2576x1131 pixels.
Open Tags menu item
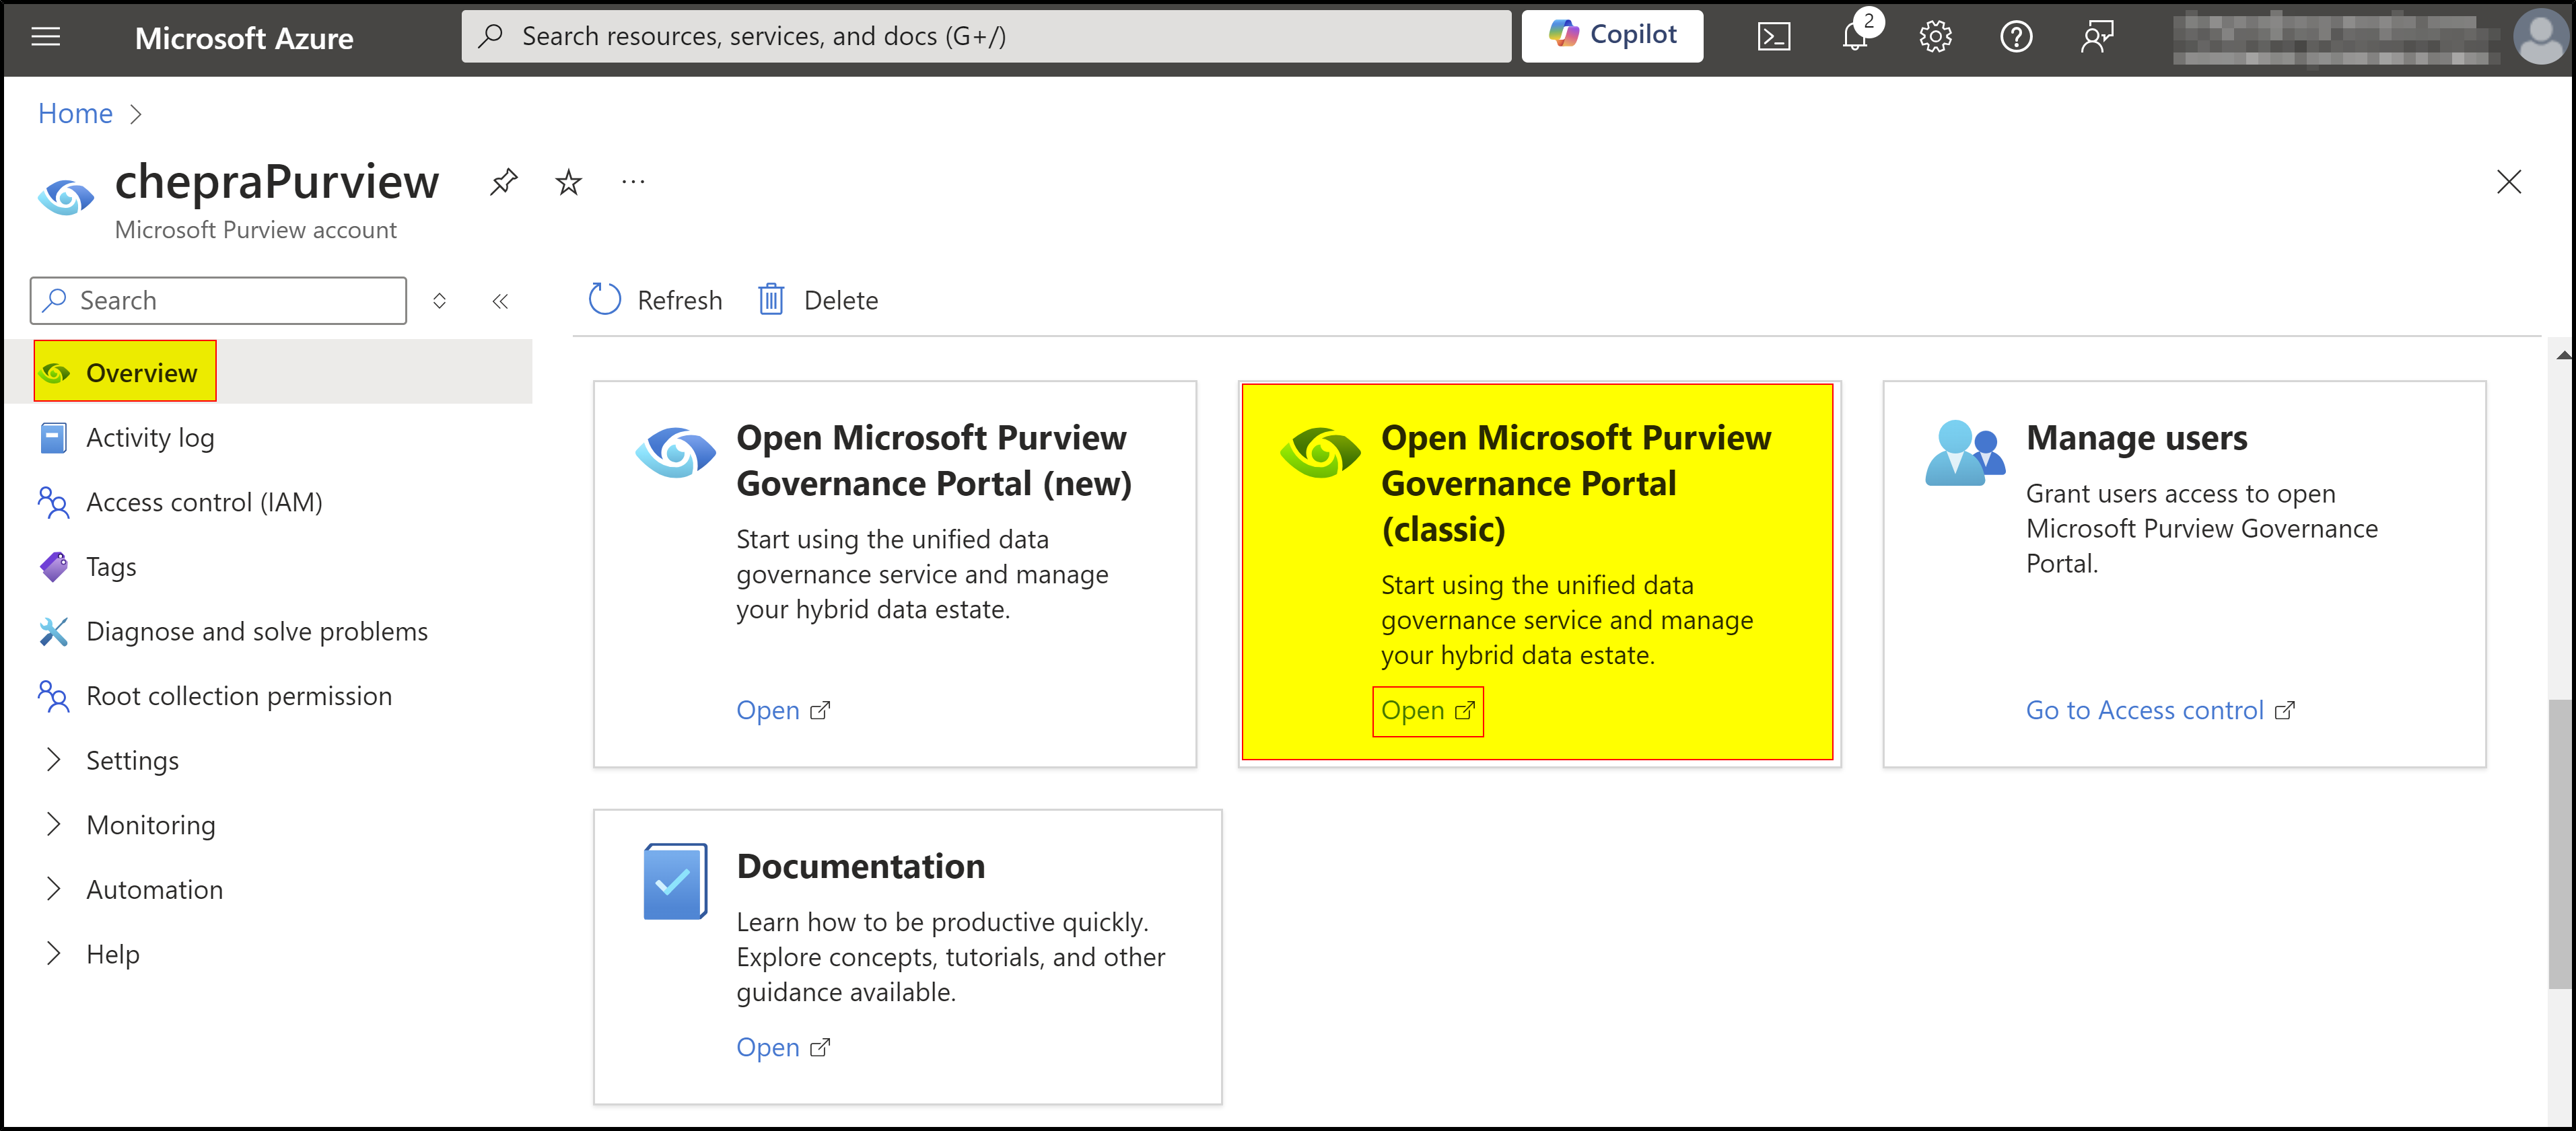[111, 567]
